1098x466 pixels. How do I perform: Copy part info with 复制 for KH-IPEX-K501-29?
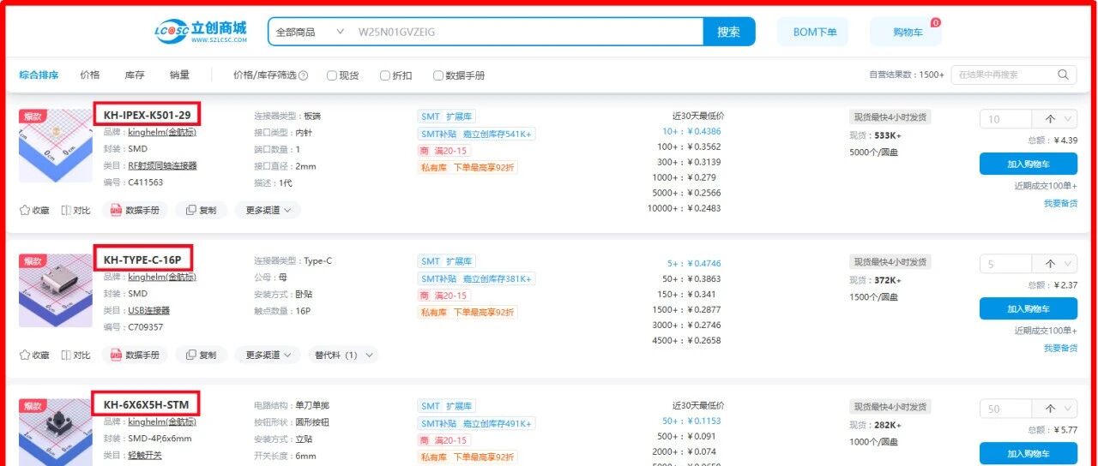pos(201,210)
